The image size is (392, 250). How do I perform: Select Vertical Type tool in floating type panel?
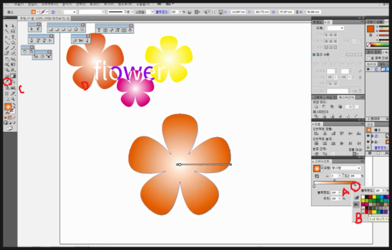tap(118, 30)
